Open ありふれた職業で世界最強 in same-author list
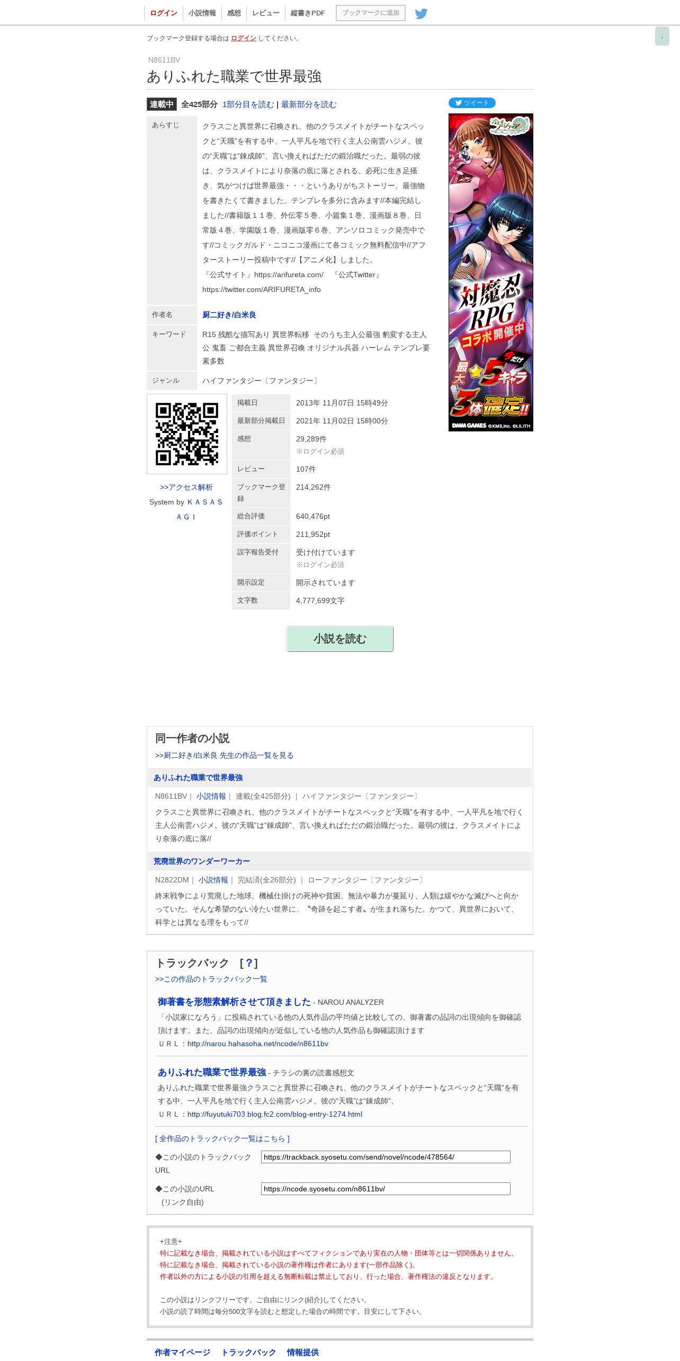This screenshot has height=1361, width=680. click(198, 777)
